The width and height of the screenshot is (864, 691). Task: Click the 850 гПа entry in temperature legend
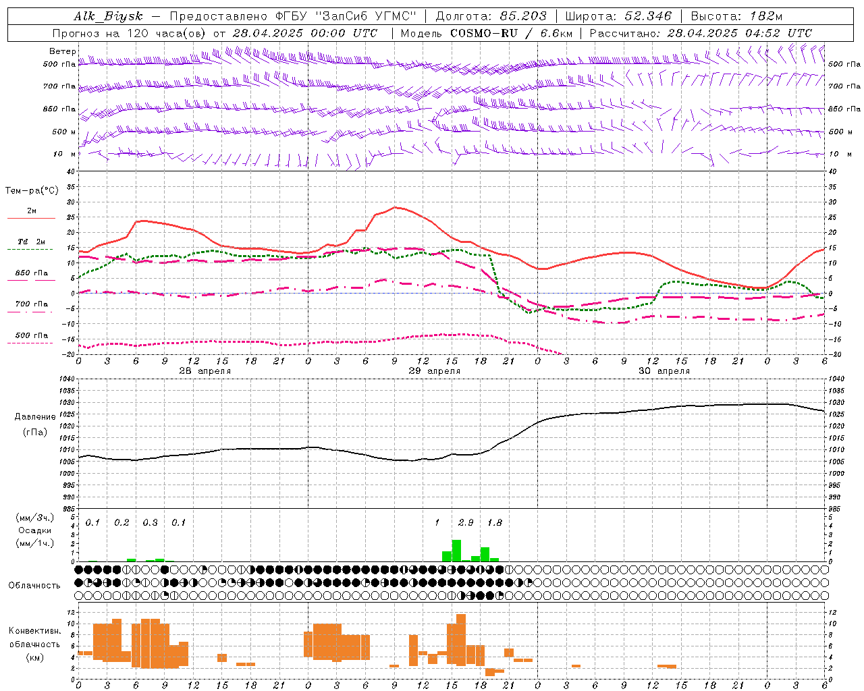click(x=32, y=273)
